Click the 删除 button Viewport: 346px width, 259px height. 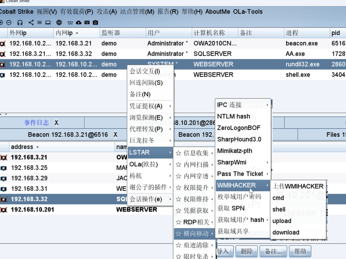click(x=247, y=251)
